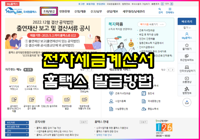200x140 pixels.
Task: Open 간이지급명세서 link
Action: click(x=146, y=47)
